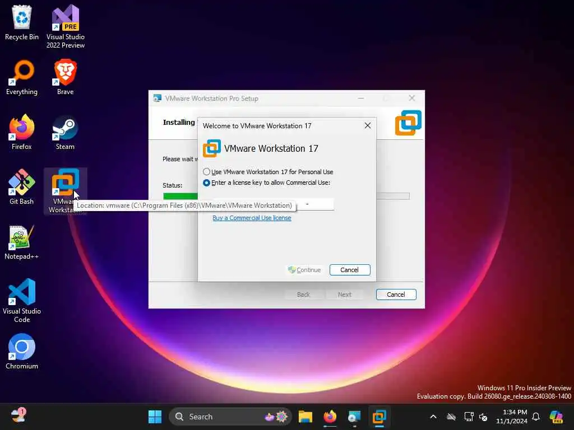This screenshot has height=430, width=574.
Task: Open the Recycle Bin desktop icon
Action: [x=22, y=22]
